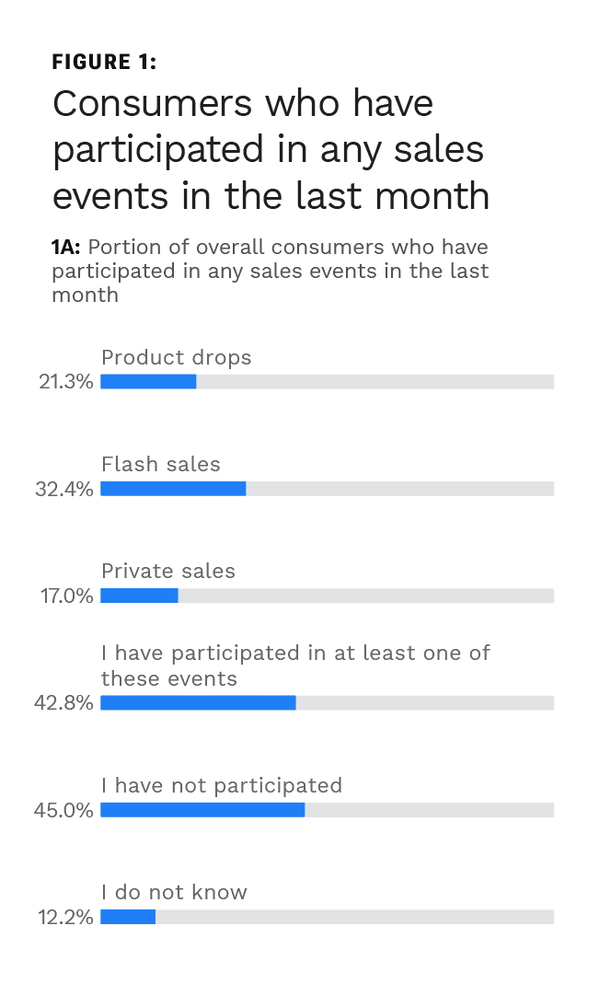Click the 42.8% percentage value
The image size is (611, 1007).
(x=64, y=703)
